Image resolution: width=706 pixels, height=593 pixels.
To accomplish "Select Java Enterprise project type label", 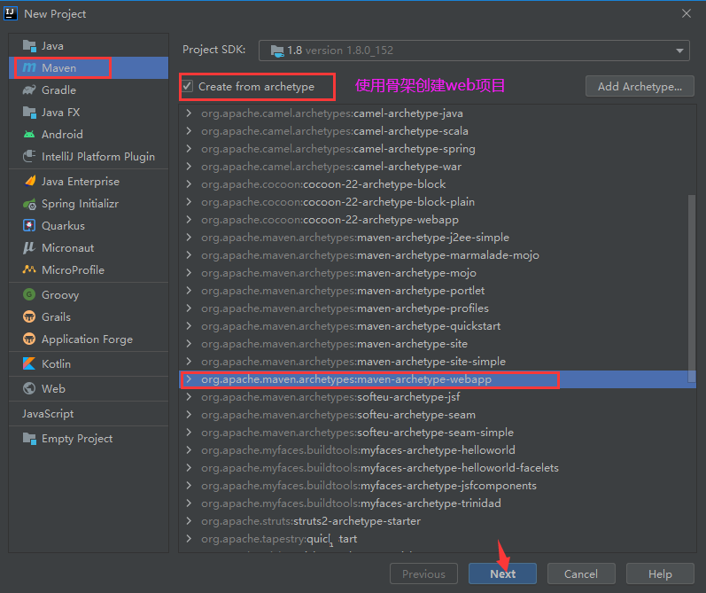I will tap(81, 182).
